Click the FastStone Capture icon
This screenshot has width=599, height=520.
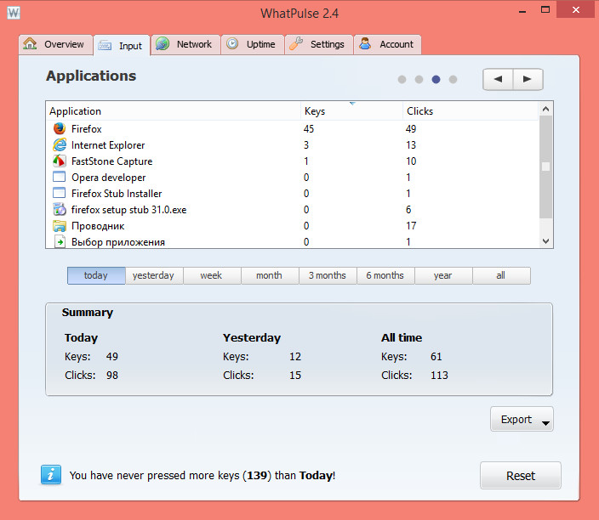(x=60, y=161)
